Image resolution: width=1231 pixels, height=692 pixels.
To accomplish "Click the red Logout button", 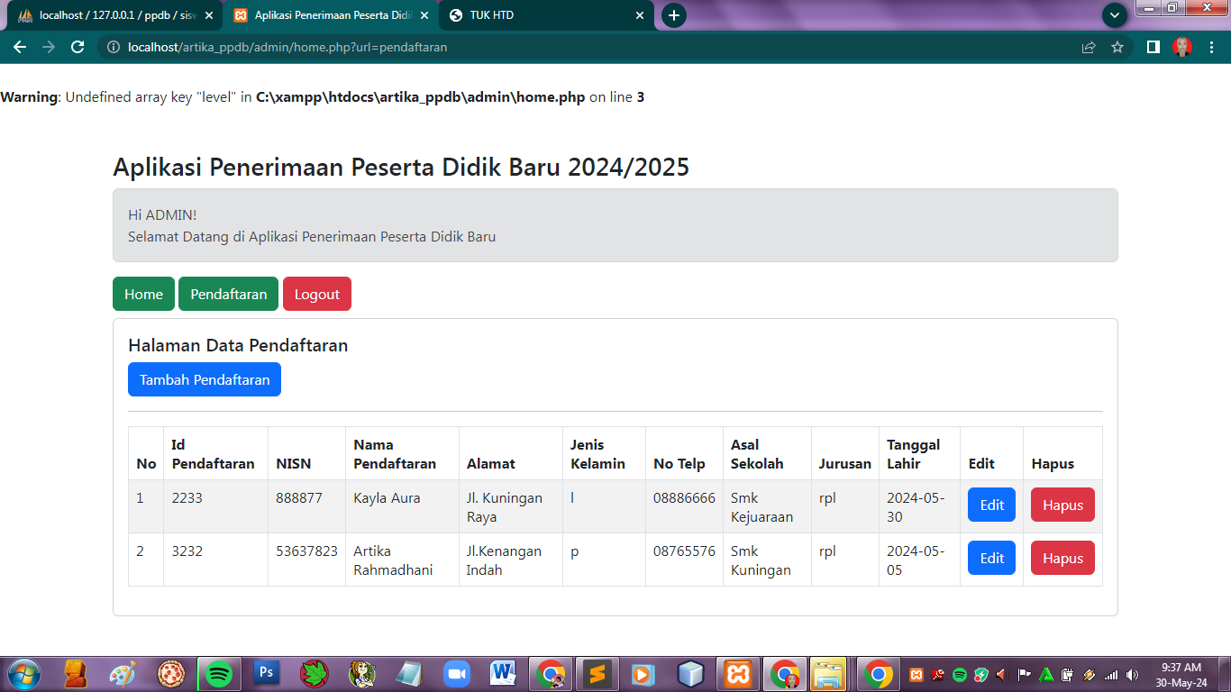I will (x=316, y=294).
